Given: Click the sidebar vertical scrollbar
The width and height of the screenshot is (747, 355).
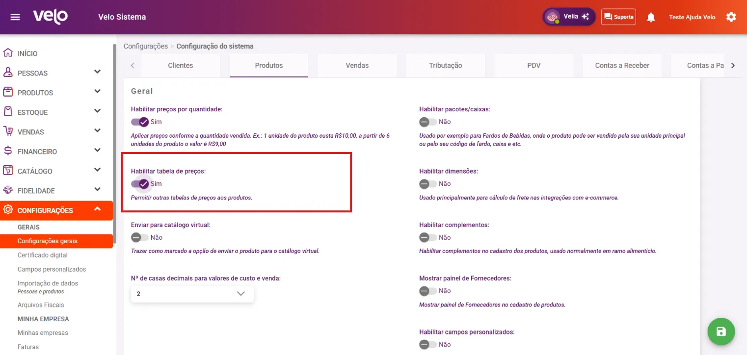Looking at the screenshot, I should (115, 145).
